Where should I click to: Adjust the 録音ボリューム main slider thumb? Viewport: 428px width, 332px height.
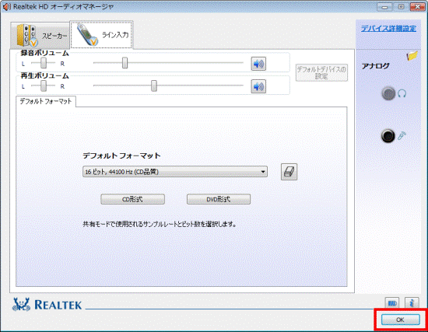(125, 63)
